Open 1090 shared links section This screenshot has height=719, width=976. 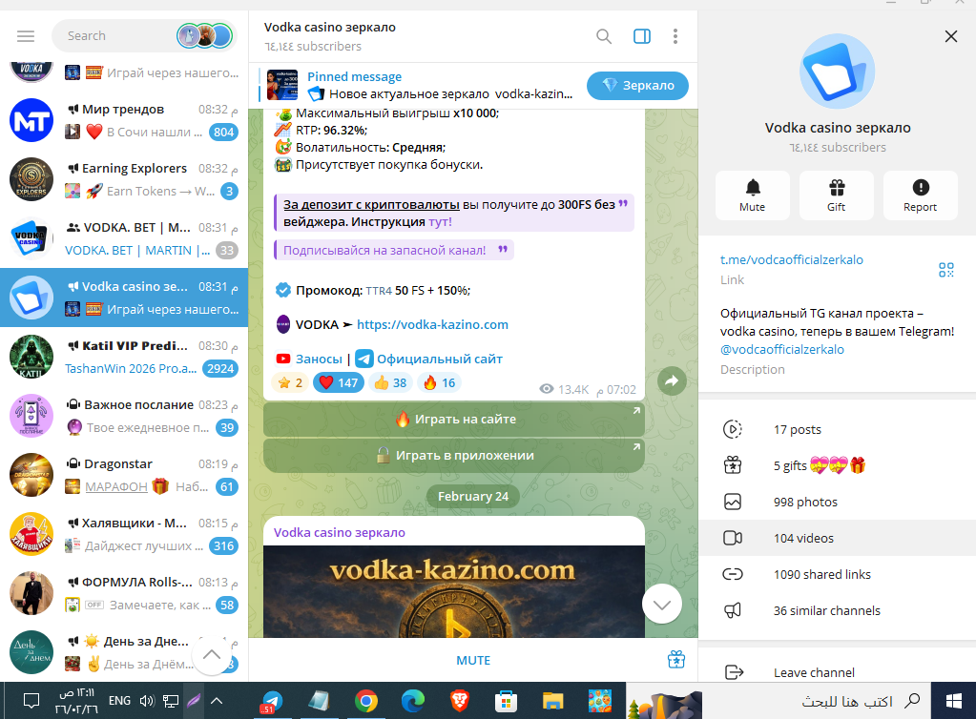click(x=838, y=574)
